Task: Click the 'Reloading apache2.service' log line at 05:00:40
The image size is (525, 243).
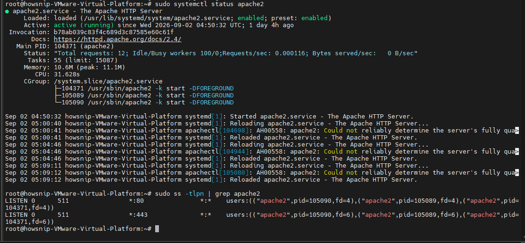Action: click(217, 123)
